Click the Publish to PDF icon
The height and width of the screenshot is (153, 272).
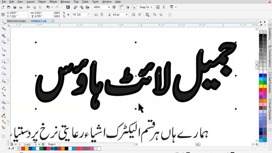[x=88, y=7]
